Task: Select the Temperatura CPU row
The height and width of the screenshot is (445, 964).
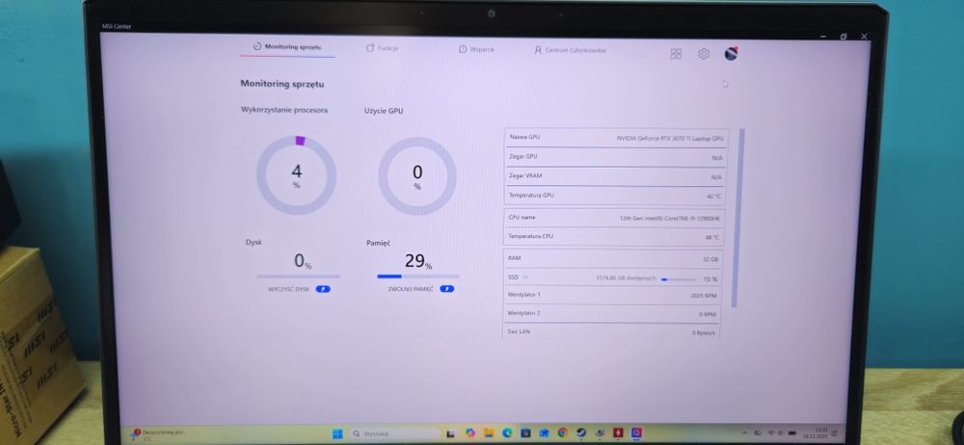Action: coord(614,237)
